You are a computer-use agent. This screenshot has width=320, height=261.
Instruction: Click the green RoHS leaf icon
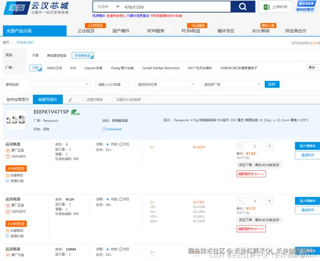(75, 112)
